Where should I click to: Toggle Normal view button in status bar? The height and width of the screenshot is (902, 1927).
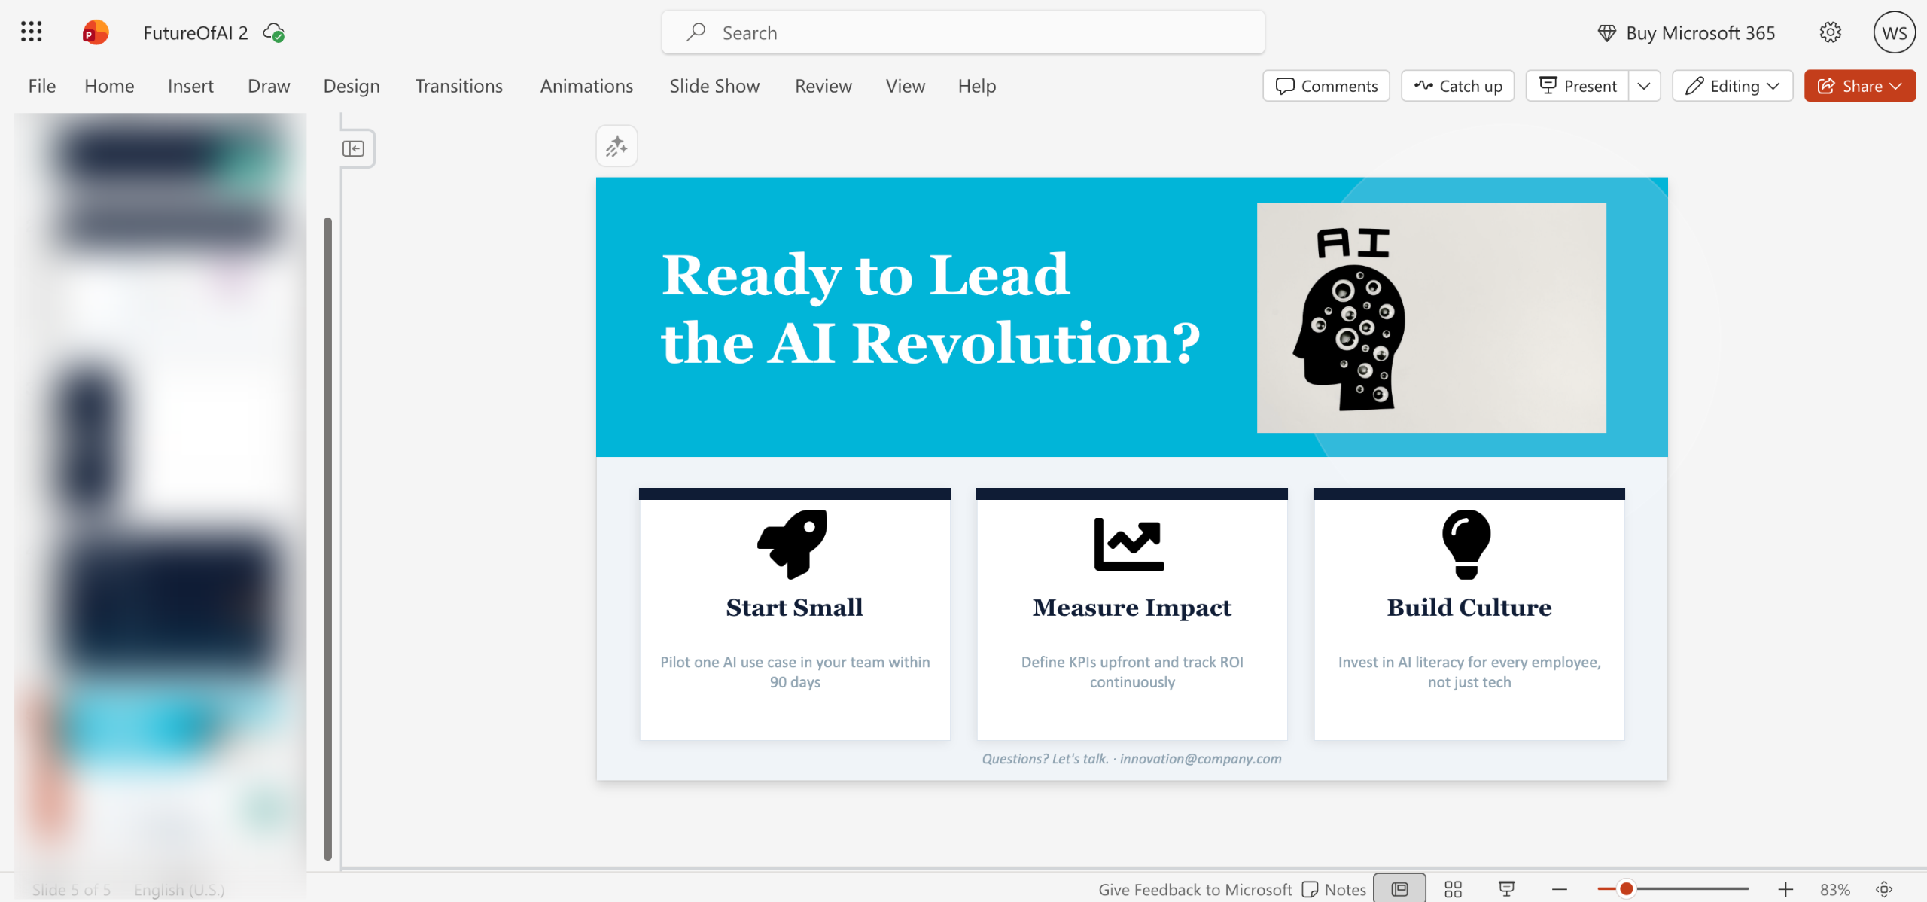pyautogui.click(x=1399, y=889)
